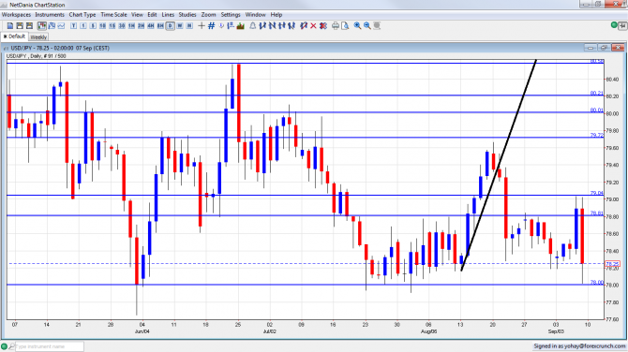Click the print preview icon
Screen dimensions: 628x352
tap(345, 25)
